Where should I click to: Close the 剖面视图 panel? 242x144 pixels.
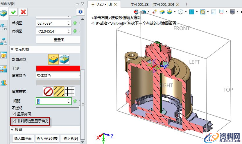pyautogui.click(x=83, y=3)
